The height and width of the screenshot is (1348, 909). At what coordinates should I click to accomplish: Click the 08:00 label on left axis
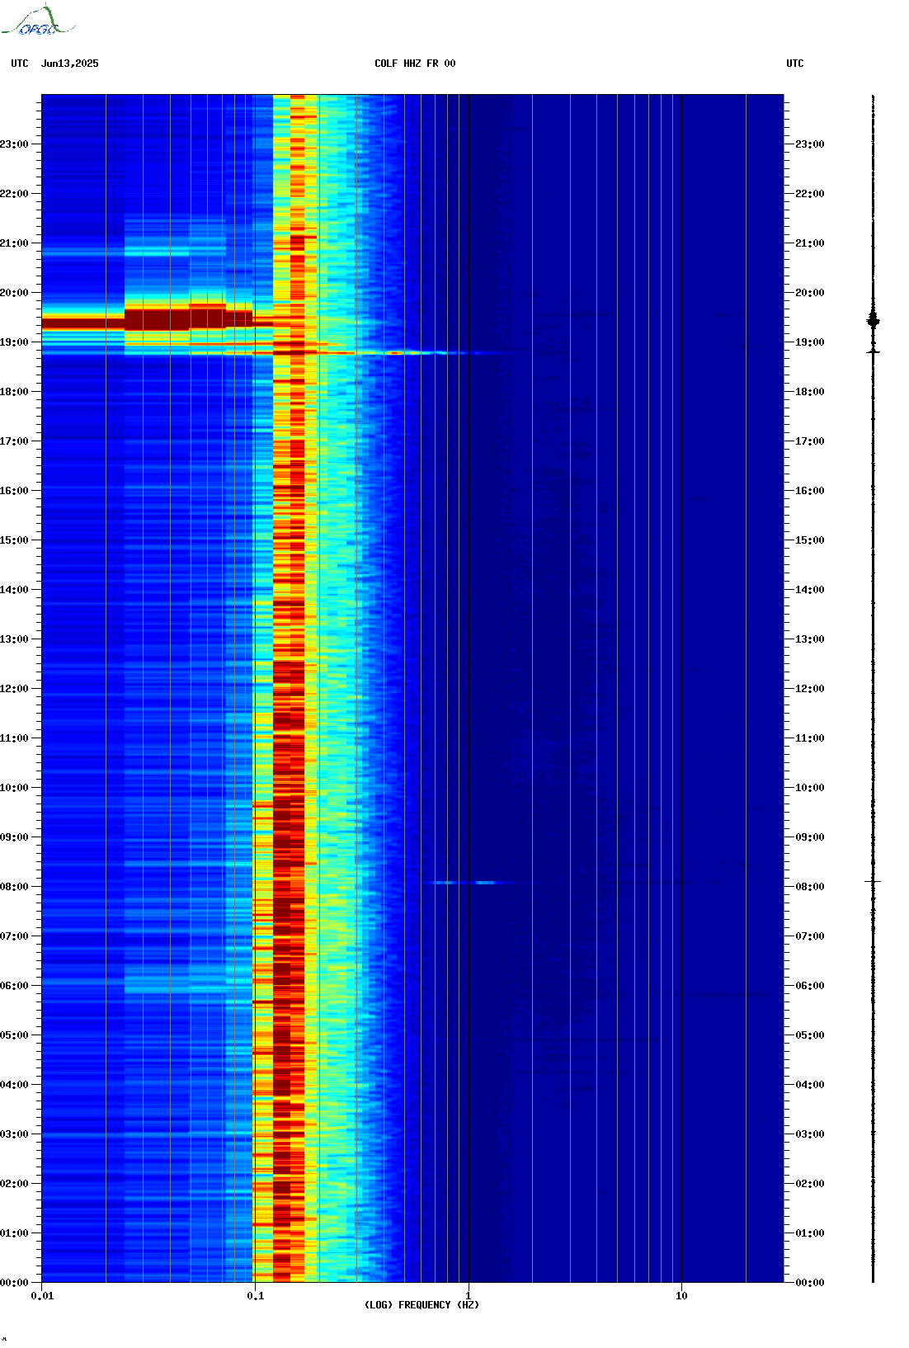tap(14, 887)
